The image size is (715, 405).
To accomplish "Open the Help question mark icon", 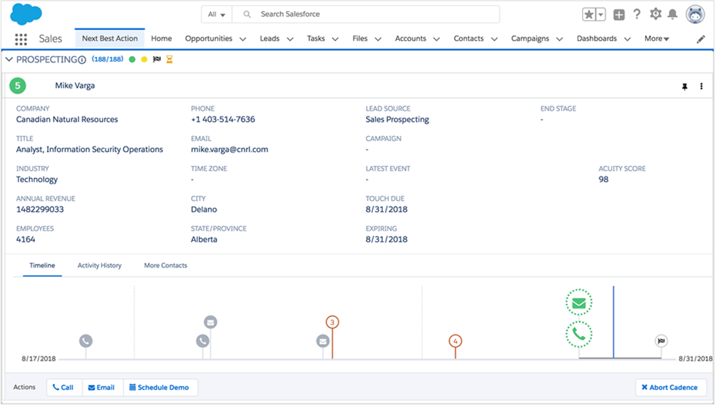I will pos(637,14).
